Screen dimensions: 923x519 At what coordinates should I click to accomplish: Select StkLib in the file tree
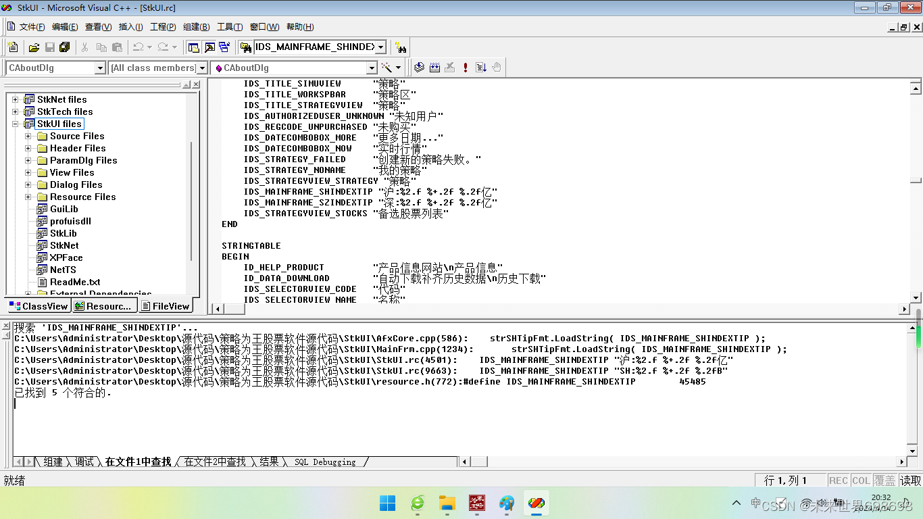64,233
